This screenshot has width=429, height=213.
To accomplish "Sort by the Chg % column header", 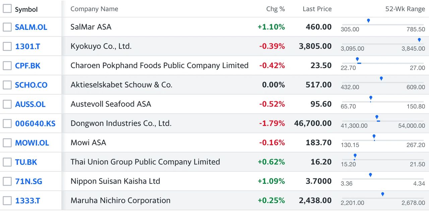I will 275,9.
